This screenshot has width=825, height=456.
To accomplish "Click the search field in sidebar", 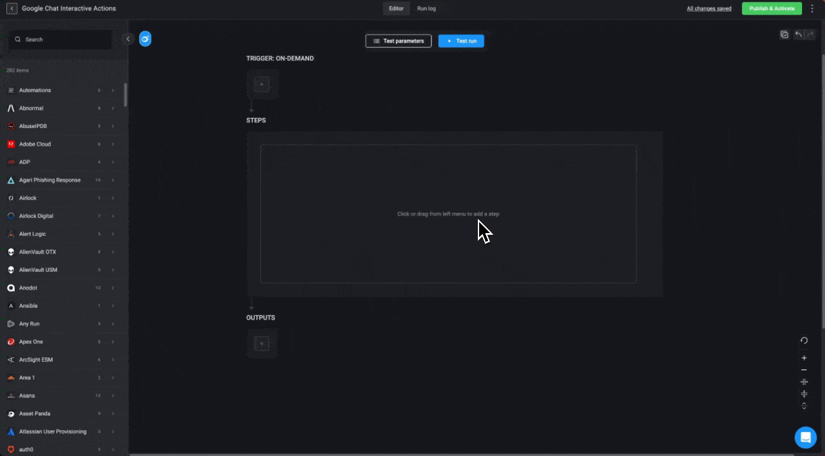I will pyautogui.click(x=60, y=39).
